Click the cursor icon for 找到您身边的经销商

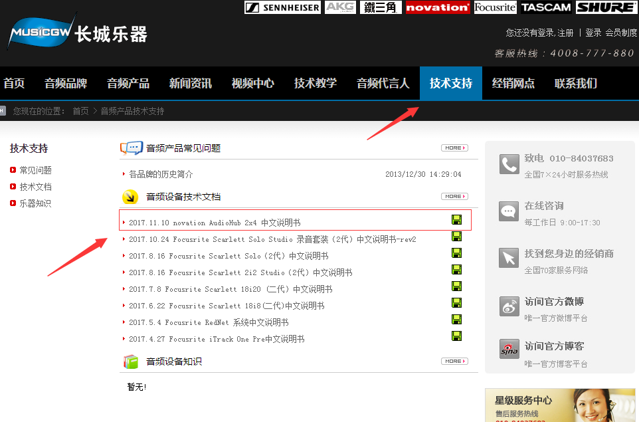pos(509,258)
